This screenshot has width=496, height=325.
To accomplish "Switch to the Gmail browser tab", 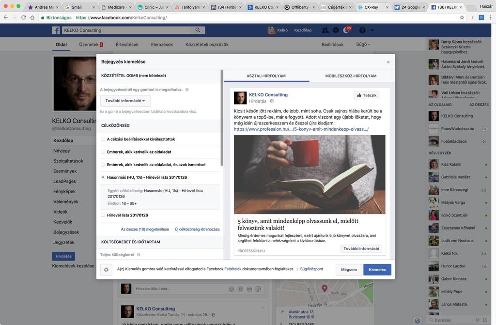I will [x=79, y=7].
